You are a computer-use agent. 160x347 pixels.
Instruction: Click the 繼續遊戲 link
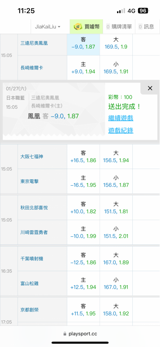pos(121,118)
